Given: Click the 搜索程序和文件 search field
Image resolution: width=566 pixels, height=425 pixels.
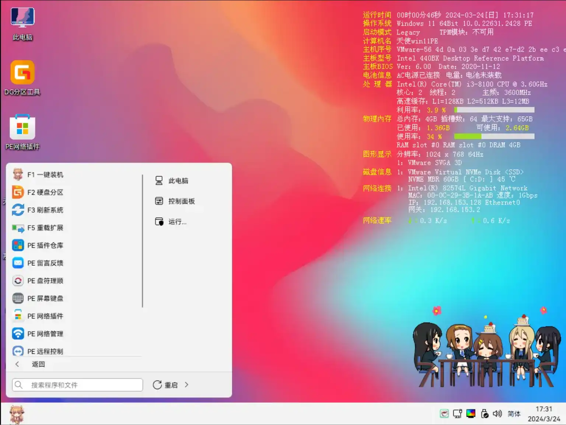Looking at the screenshot, I should pyautogui.click(x=77, y=384).
